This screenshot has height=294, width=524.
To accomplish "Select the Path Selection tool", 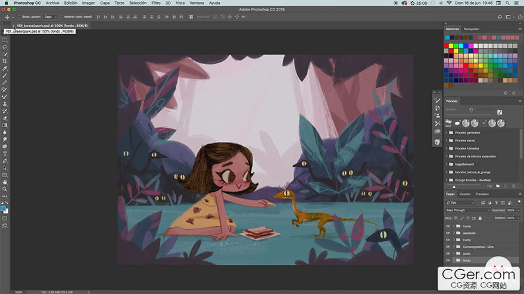I will coord(5,167).
